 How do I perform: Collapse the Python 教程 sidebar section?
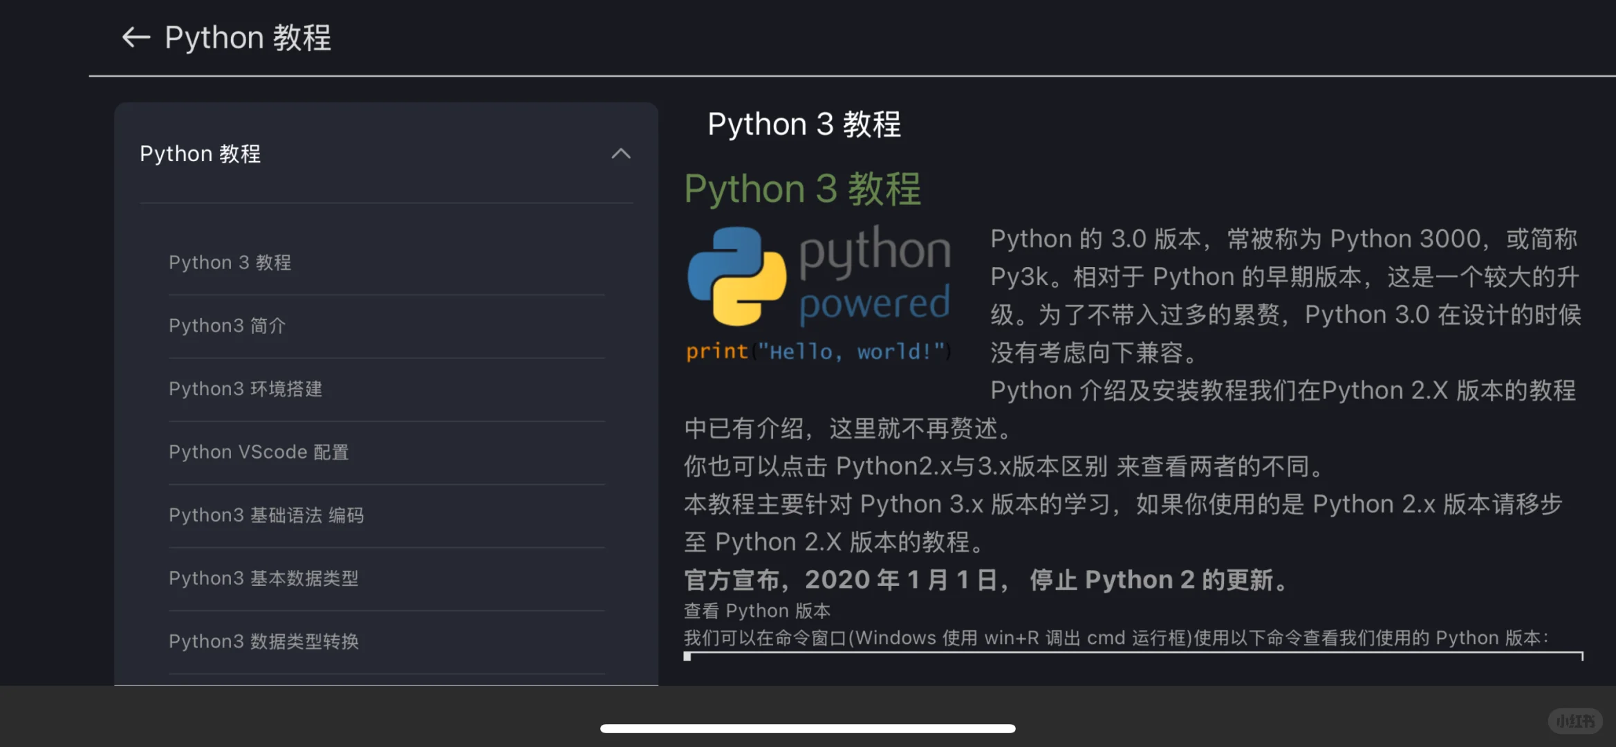pos(621,154)
